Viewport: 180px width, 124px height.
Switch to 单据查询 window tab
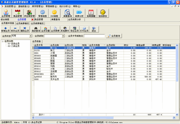pyautogui.click(x=56, y=20)
